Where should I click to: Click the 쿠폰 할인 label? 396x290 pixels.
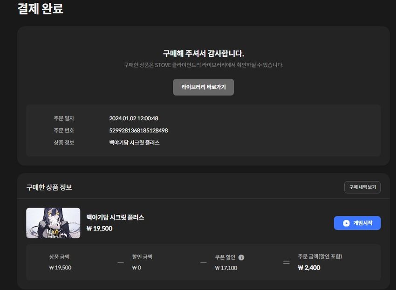point(225,257)
